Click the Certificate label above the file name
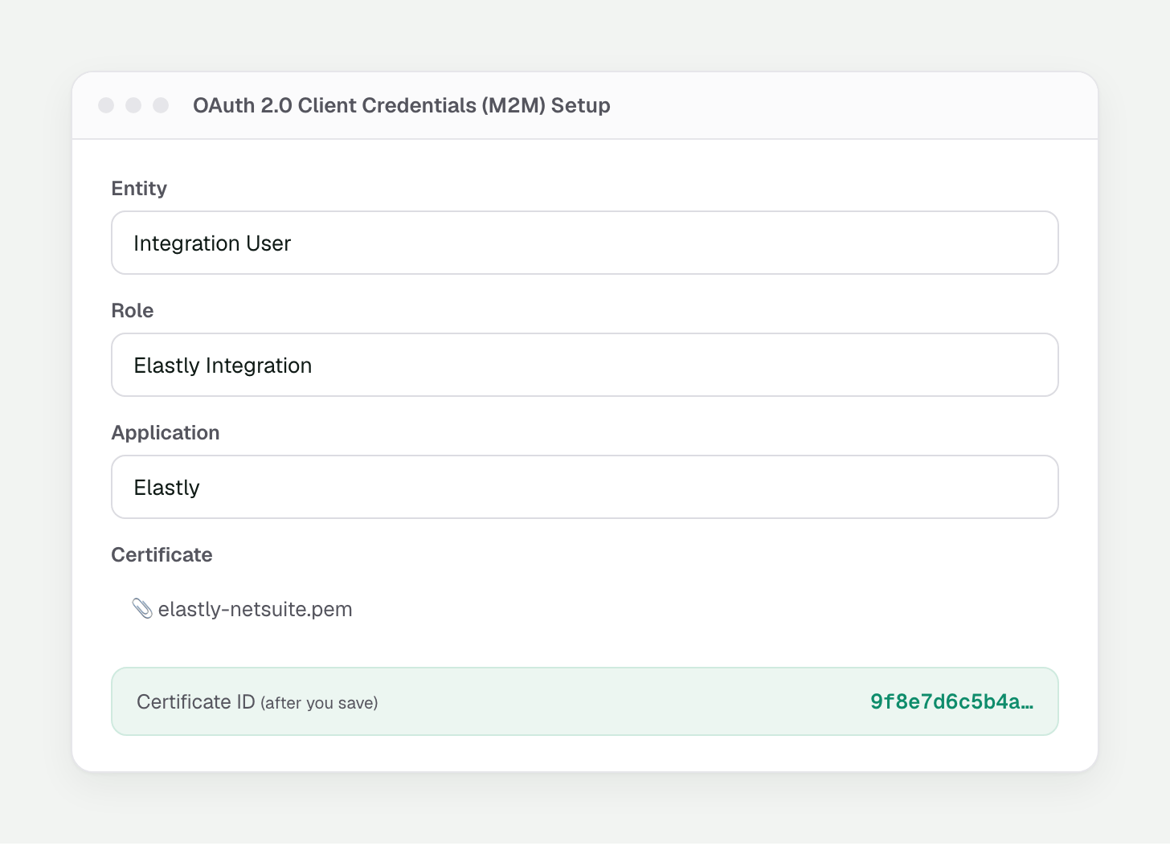Image resolution: width=1170 pixels, height=850 pixels. coord(162,554)
